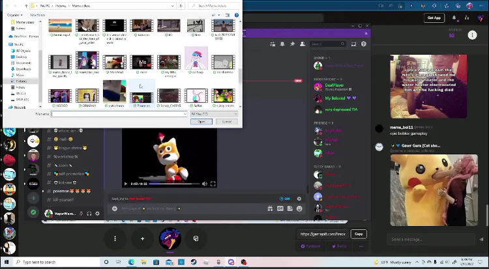Open Discord notification settings bell icon

pos(282,44)
